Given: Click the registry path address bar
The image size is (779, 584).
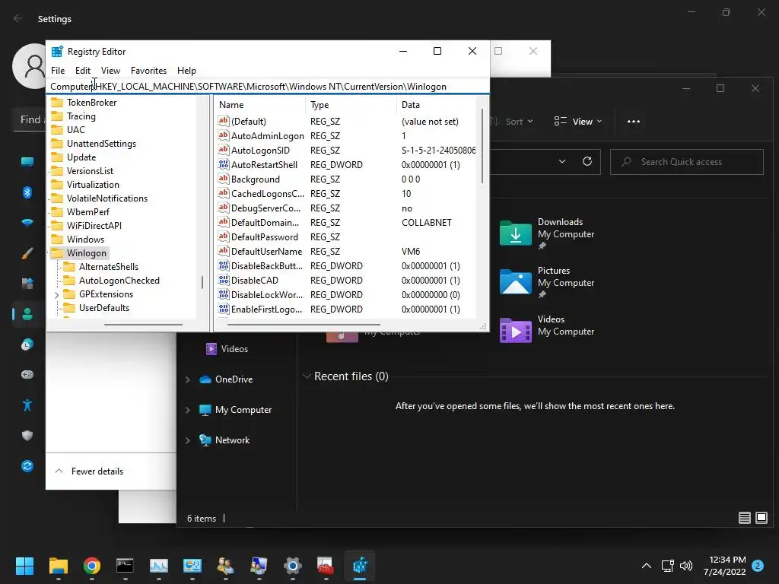Looking at the screenshot, I should coord(267,87).
